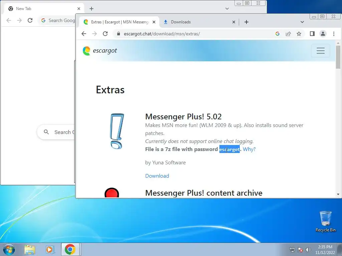Click the Messenger Plus! exclamation mark image
342x256 pixels.
pyautogui.click(x=117, y=131)
